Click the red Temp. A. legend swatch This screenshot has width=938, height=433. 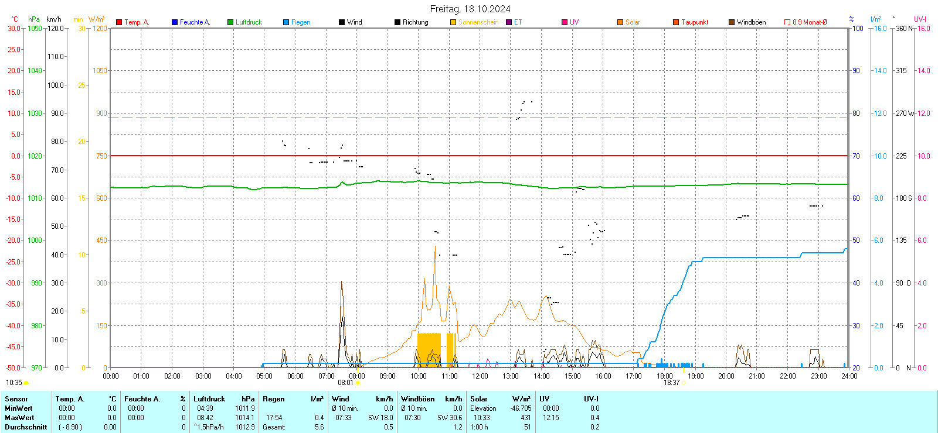119,22
